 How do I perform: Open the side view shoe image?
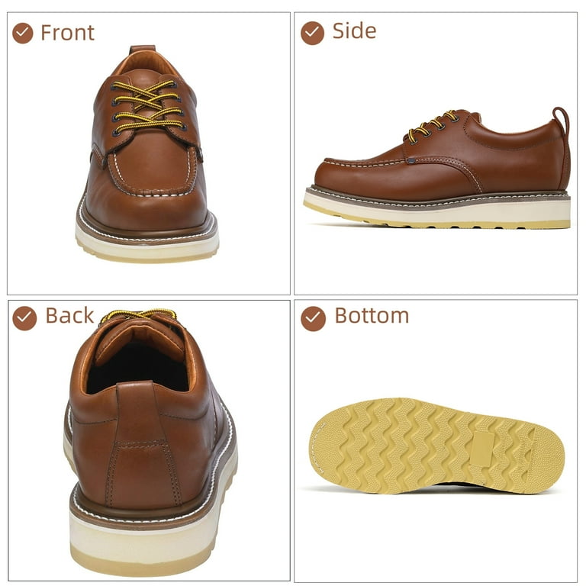(x=437, y=167)
